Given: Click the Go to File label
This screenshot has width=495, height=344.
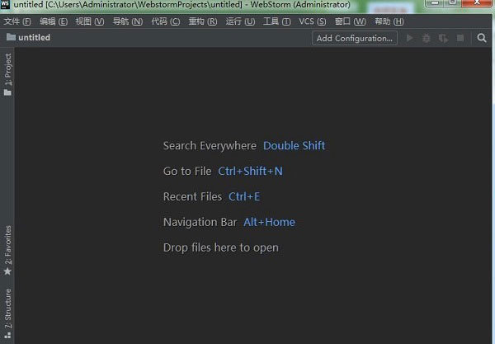Looking at the screenshot, I should pos(187,171).
